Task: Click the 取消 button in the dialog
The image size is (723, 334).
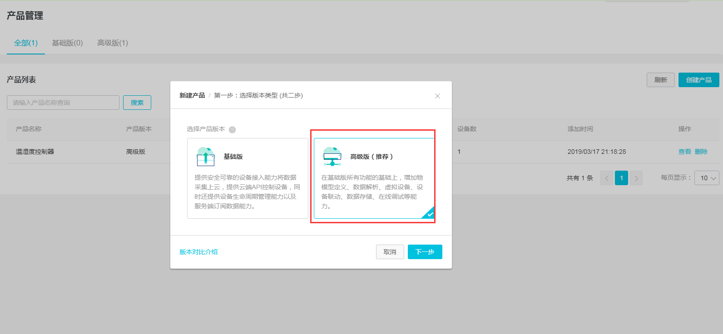Action: click(390, 252)
